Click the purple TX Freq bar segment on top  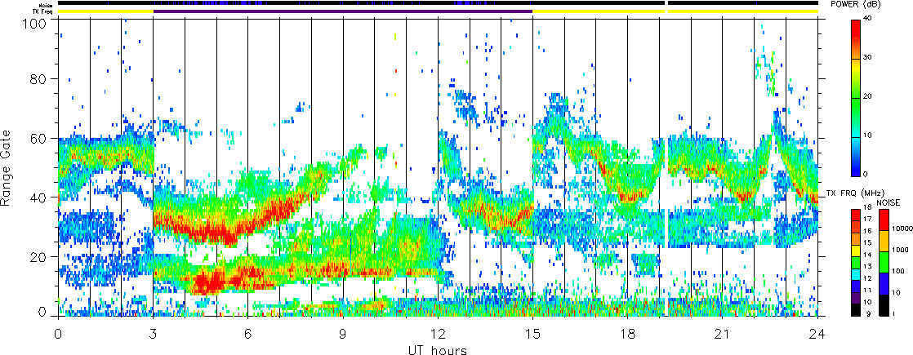(343, 11)
